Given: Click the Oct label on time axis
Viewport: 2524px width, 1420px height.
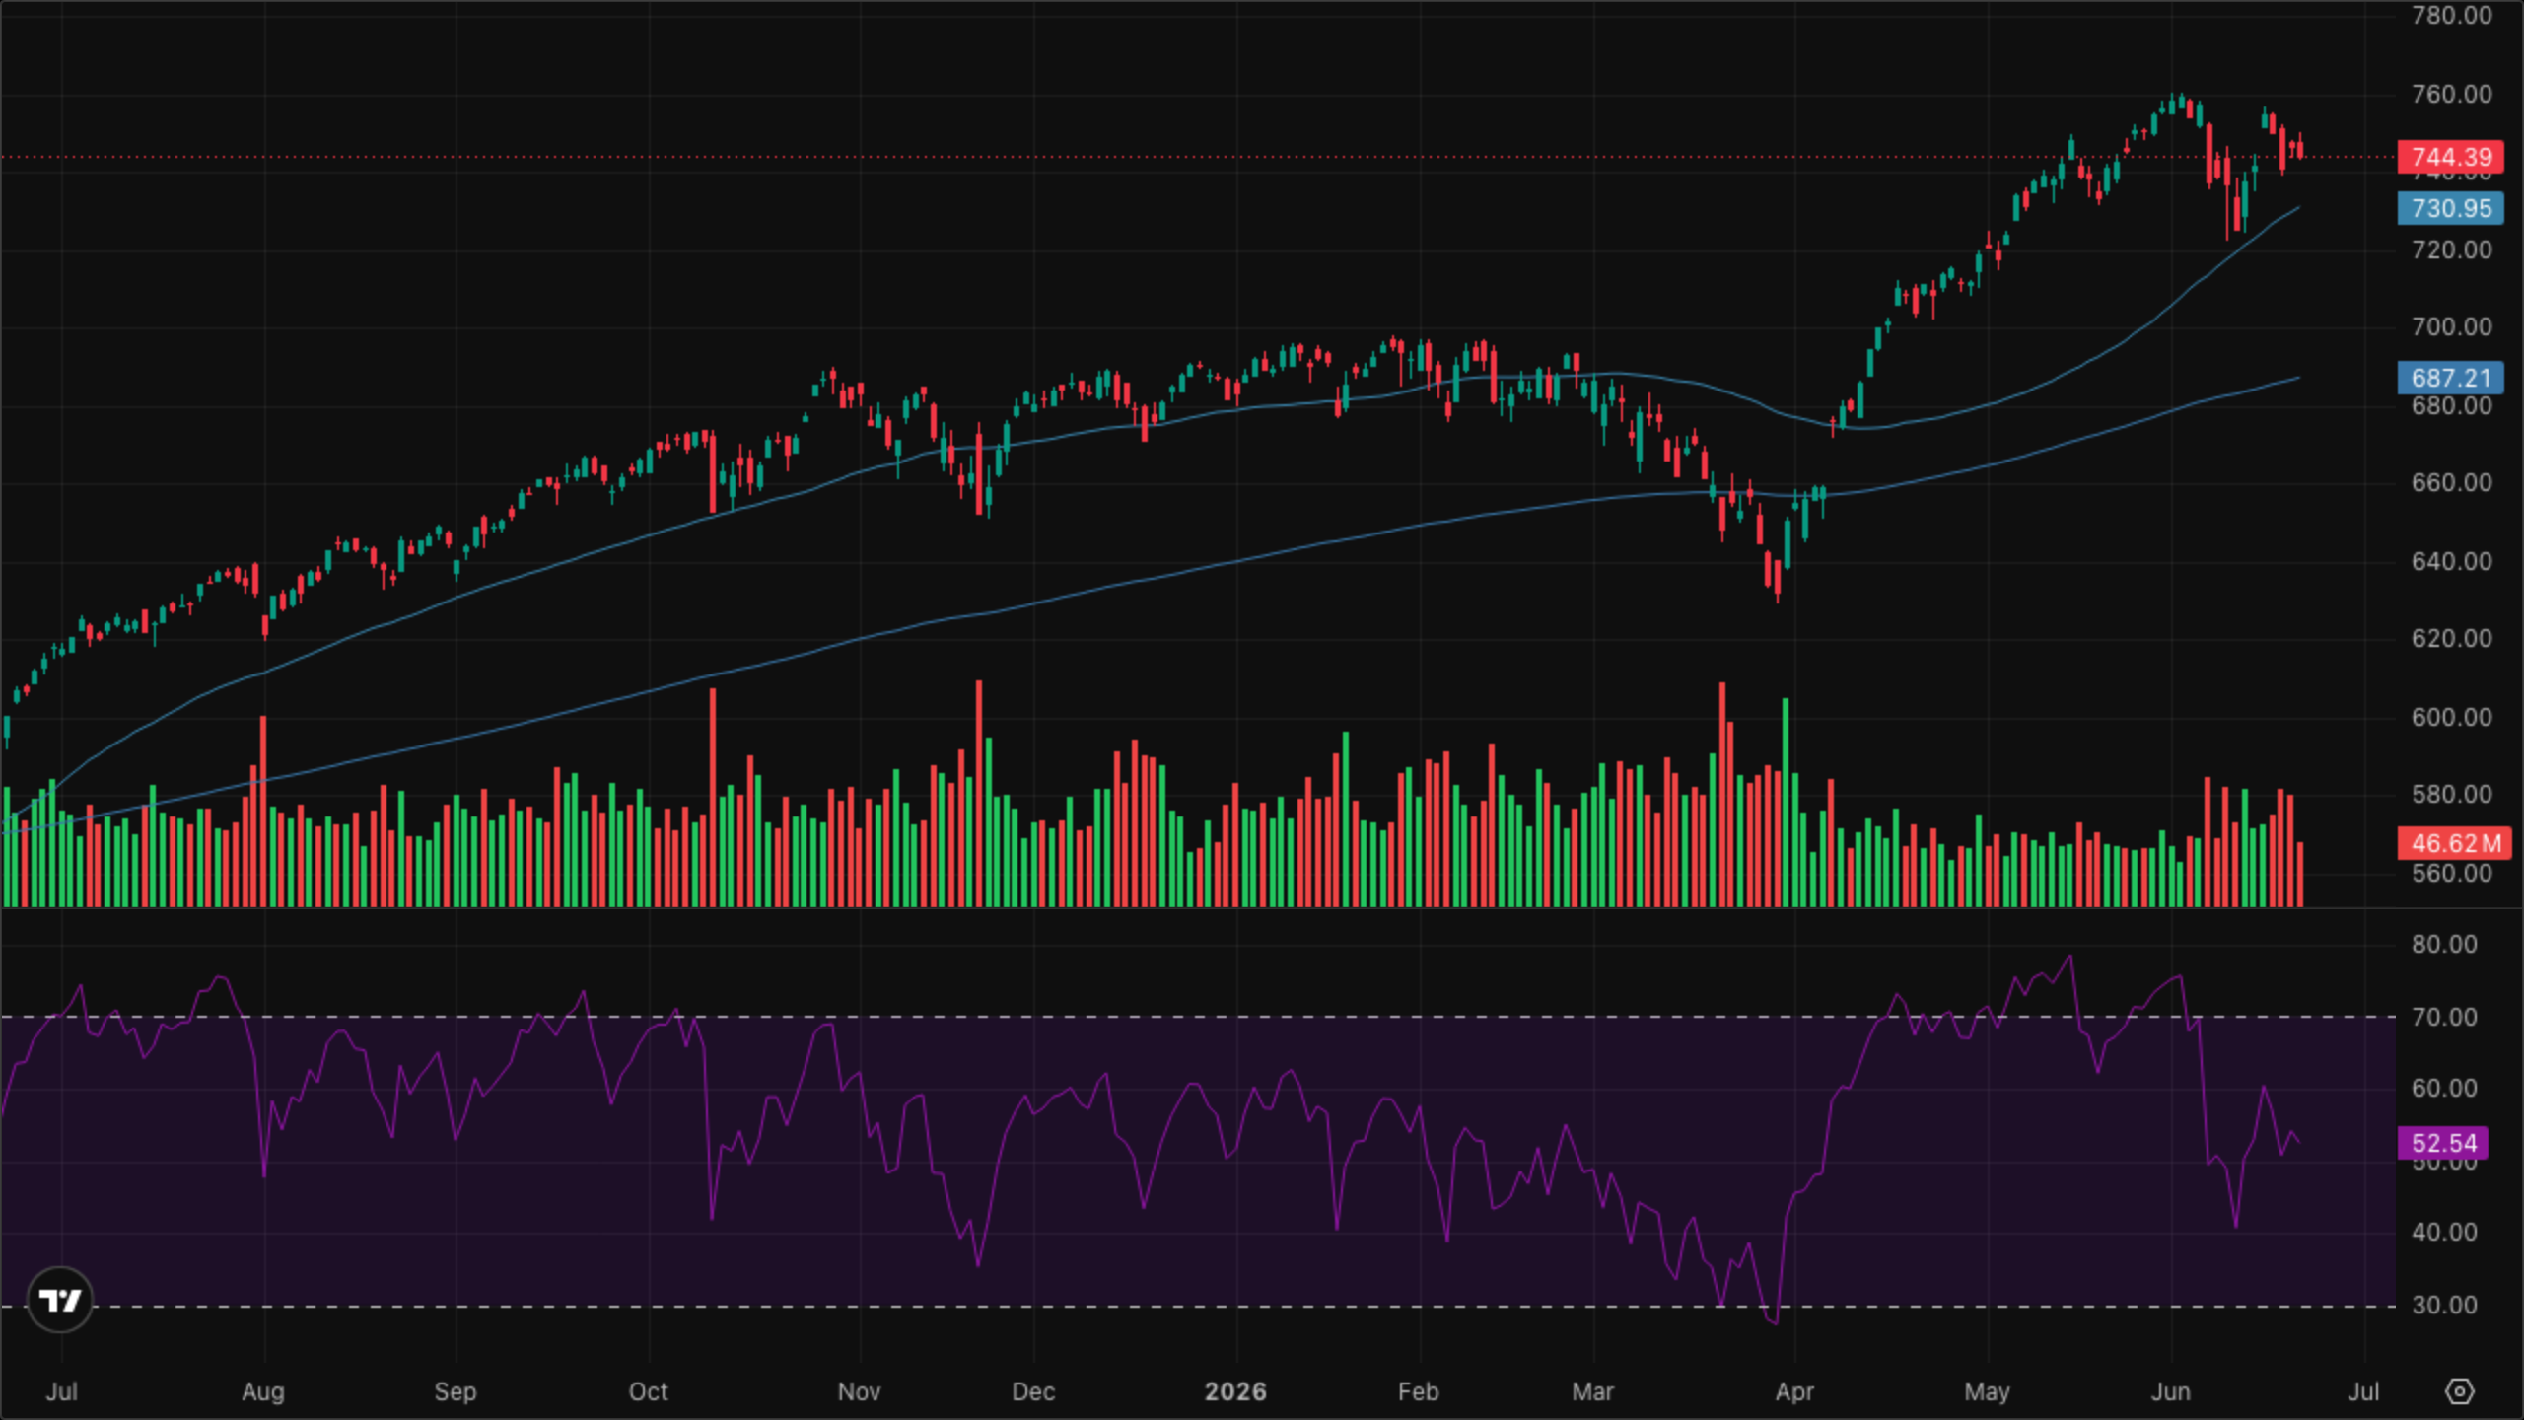Looking at the screenshot, I should [649, 1391].
